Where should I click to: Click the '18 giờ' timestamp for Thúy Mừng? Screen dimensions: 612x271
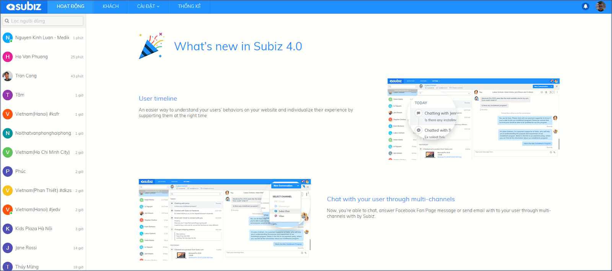pyautogui.click(x=78, y=267)
